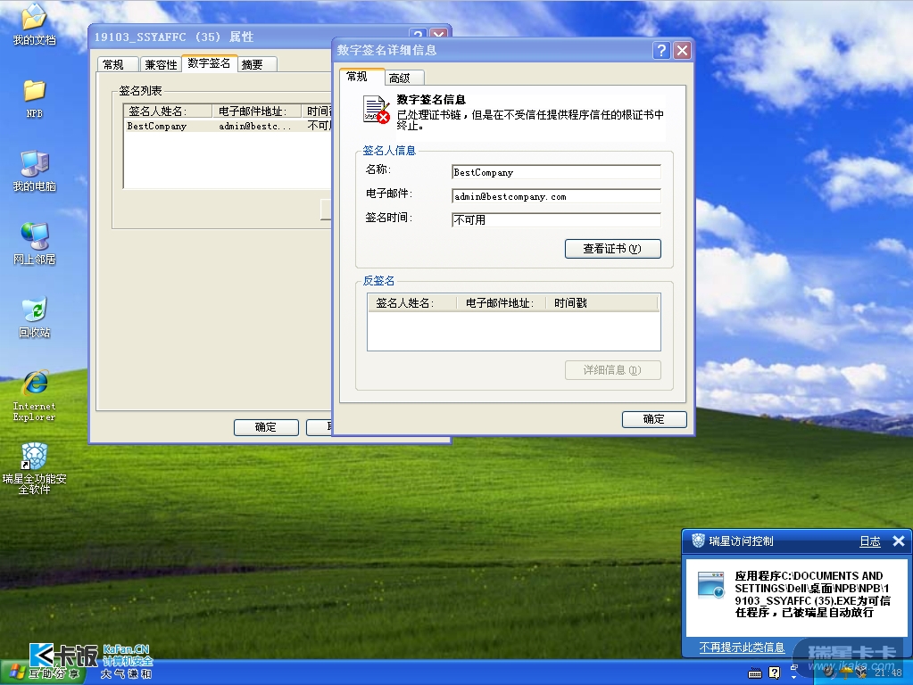Click the 查看证书(V) button
Screen dimensions: 913x685
point(612,249)
